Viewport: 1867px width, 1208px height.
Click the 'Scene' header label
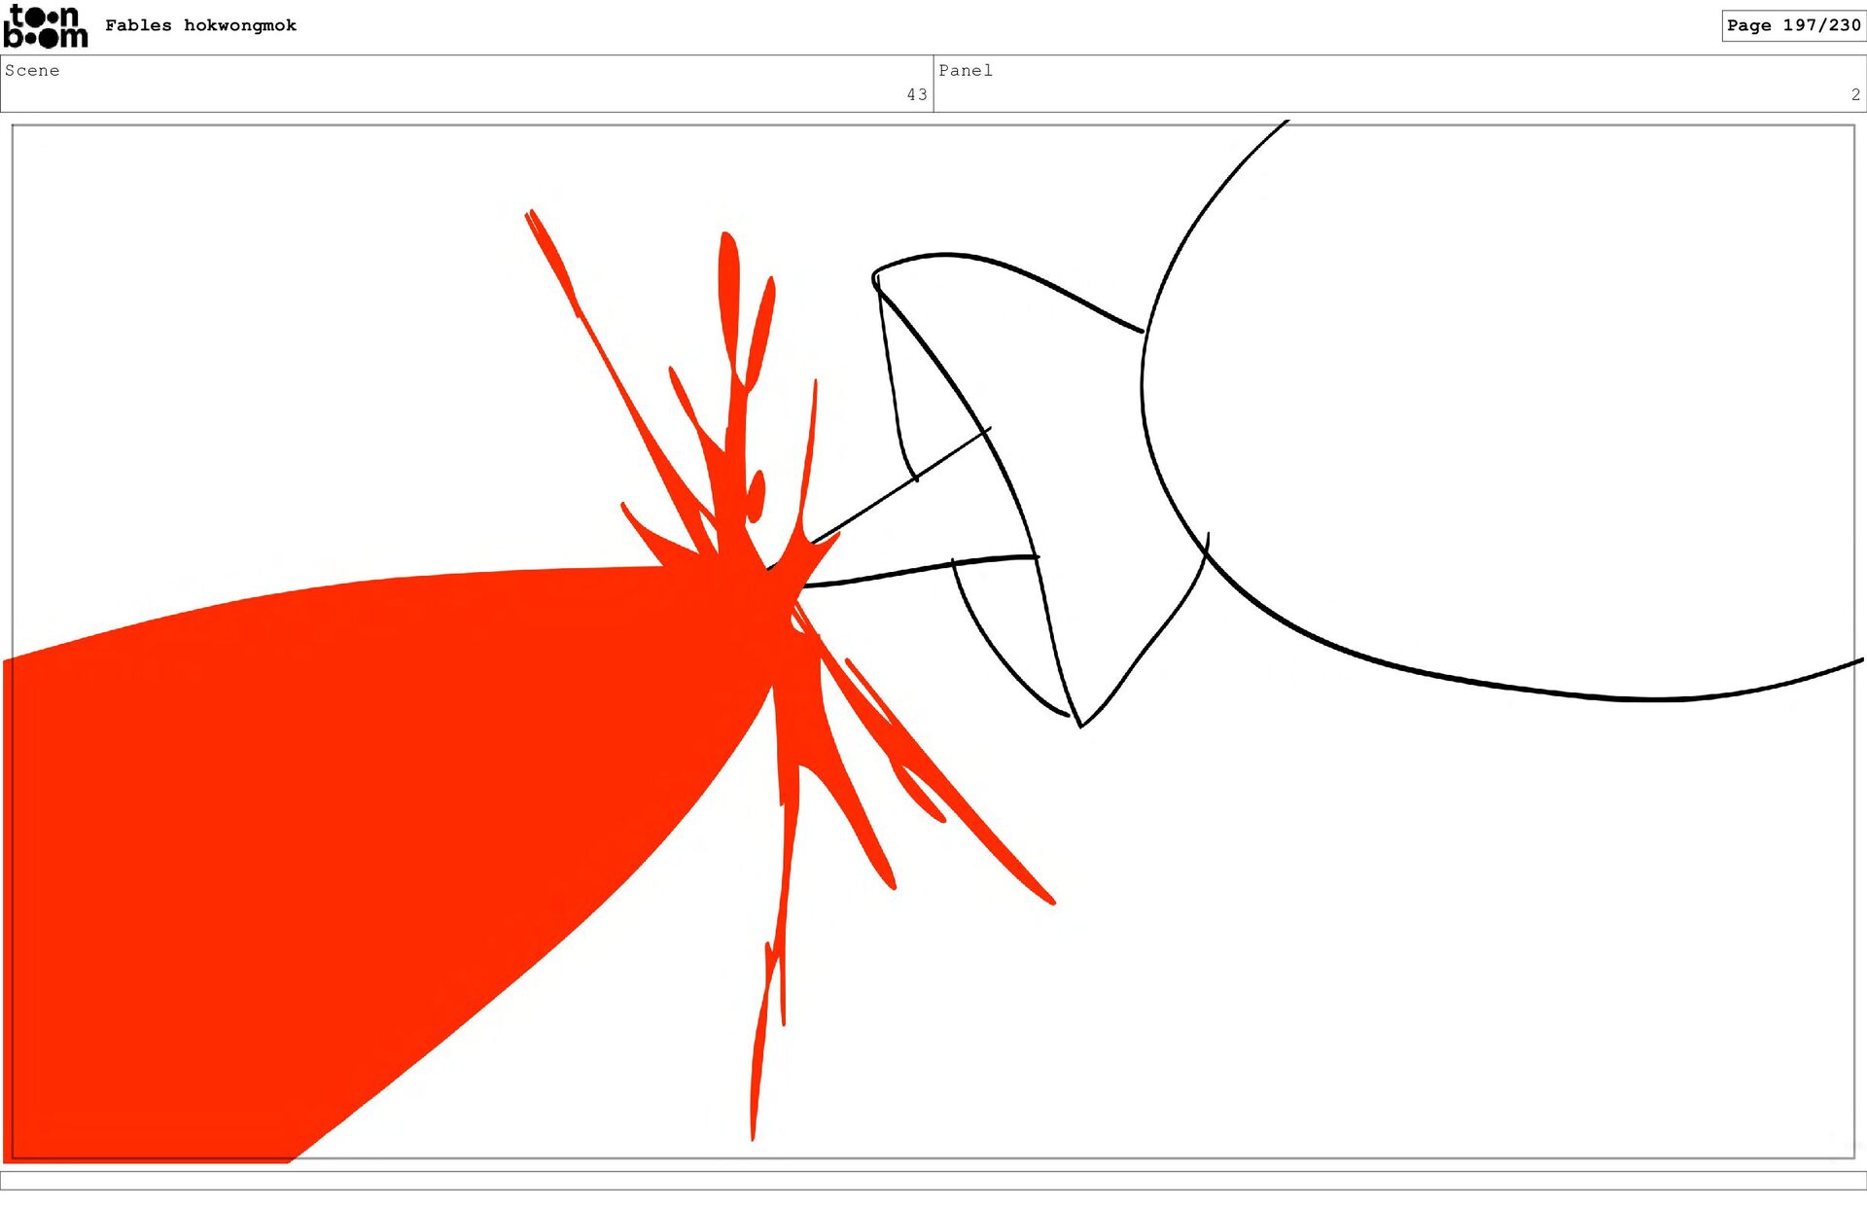32,70
